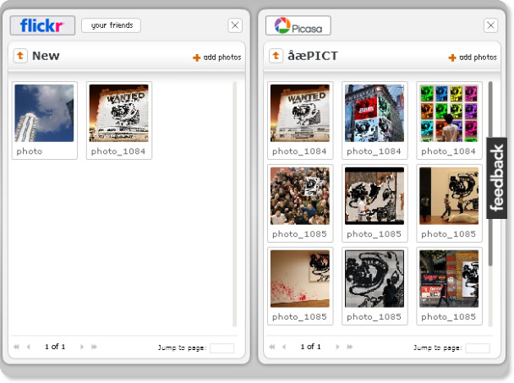Image resolution: width=514 pixels, height=383 pixels.
Task: Close the Picasa panel
Action: click(490, 25)
